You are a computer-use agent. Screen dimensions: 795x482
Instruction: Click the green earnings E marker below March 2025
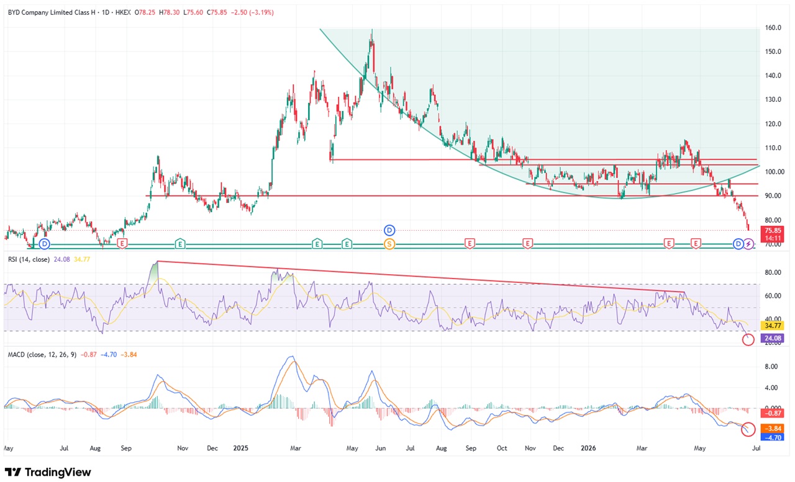pos(317,243)
